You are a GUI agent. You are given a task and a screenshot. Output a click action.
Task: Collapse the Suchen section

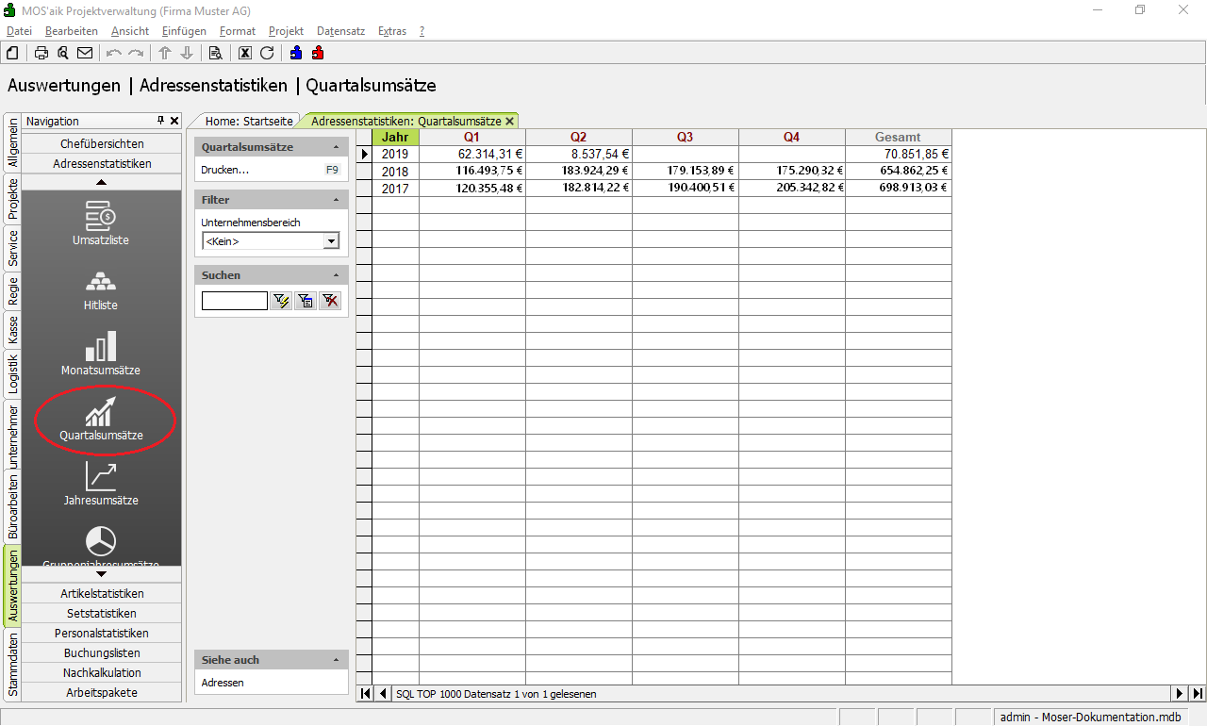(337, 275)
